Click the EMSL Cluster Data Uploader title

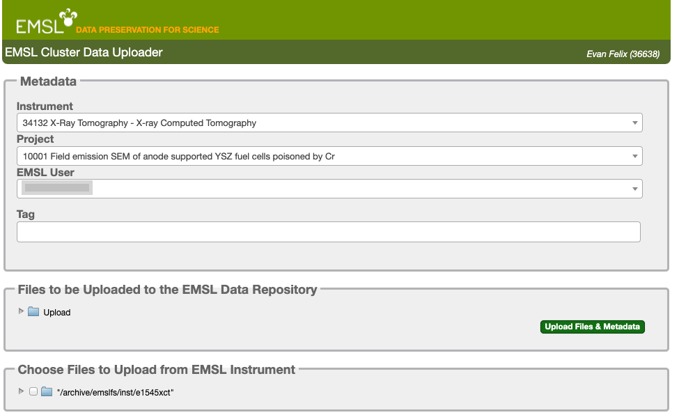84,52
